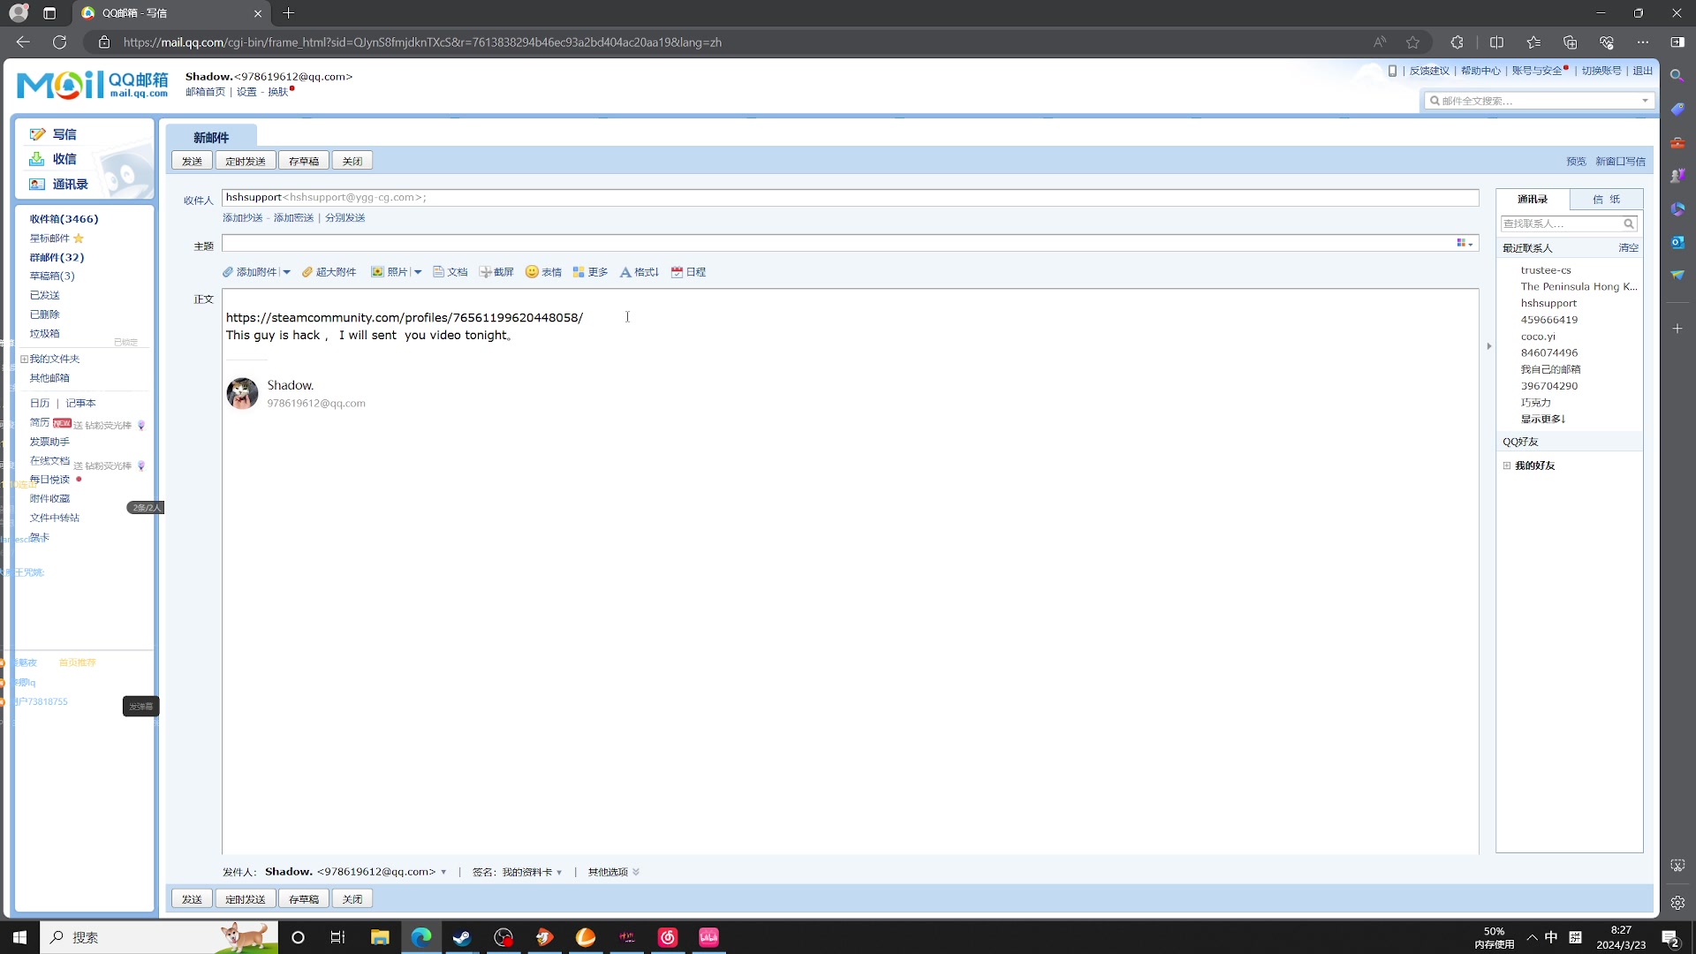This screenshot has height=954, width=1696.
Task: Select 通讯录 contacts panel tab
Action: coord(1533,198)
